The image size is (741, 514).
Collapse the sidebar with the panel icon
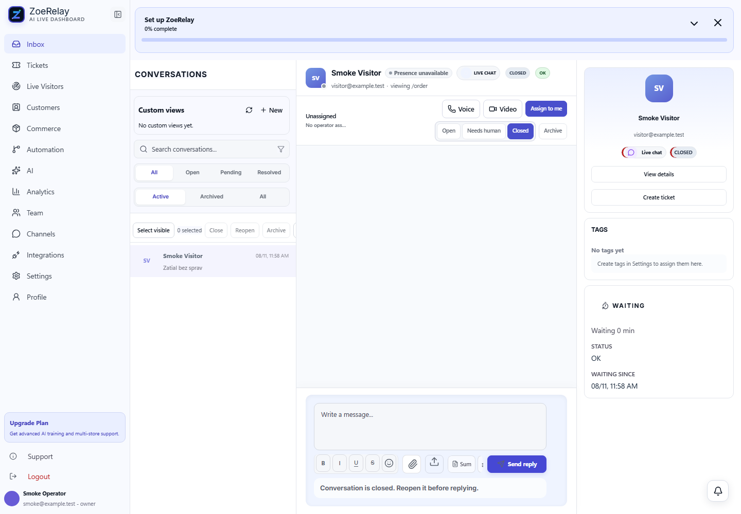(x=118, y=14)
